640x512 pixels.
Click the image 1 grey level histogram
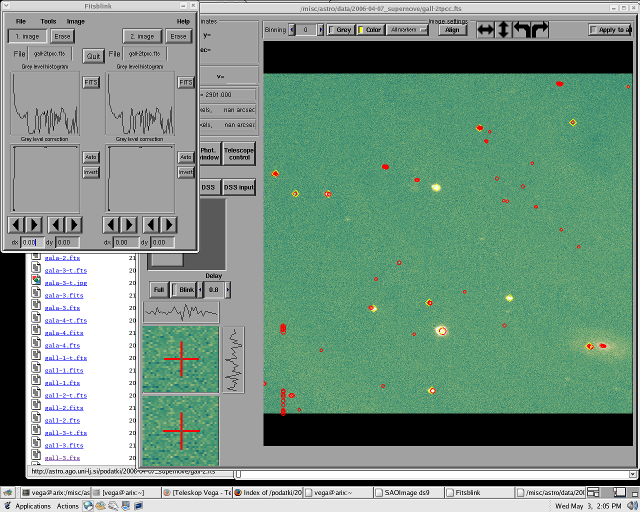pyautogui.click(x=45, y=103)
